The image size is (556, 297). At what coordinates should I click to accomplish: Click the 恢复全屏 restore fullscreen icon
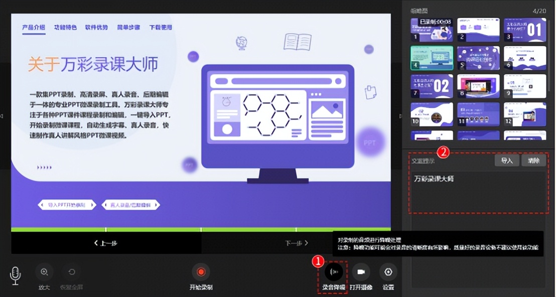click(x=71, y=272)
